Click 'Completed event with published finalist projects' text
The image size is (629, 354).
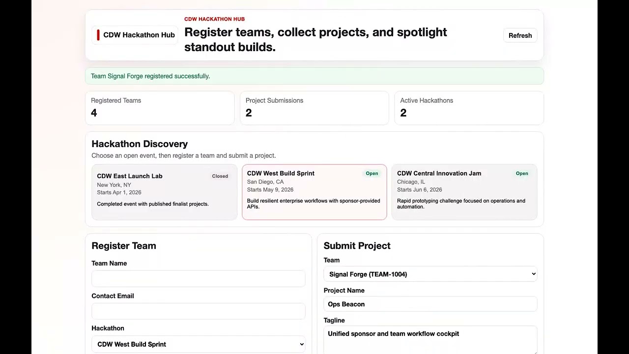click(153, 204)
